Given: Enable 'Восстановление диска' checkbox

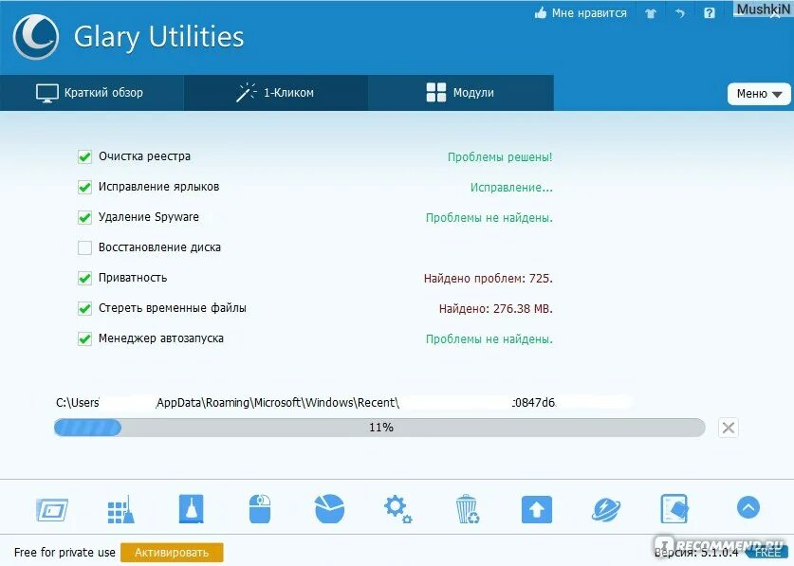Looking at the screenshot, I should (84, 247).
